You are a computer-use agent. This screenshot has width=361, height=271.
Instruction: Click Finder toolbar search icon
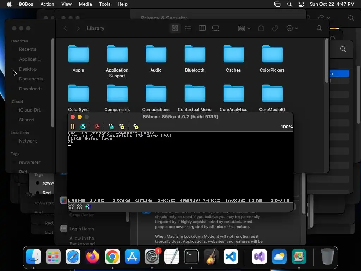(x=319, y=28)
